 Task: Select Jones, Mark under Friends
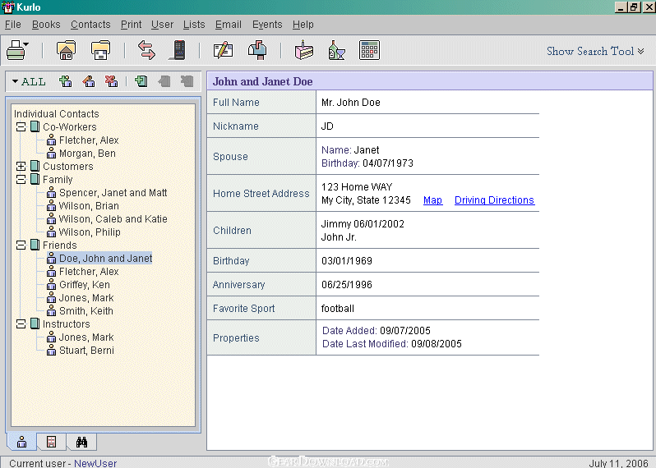pos(86,298)
